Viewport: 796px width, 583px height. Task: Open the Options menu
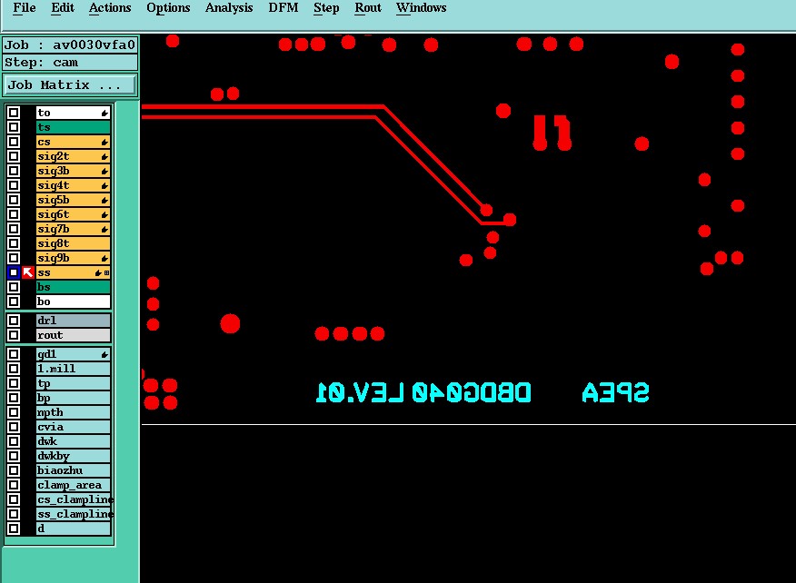pyautogui.click(x=168, y=8)
